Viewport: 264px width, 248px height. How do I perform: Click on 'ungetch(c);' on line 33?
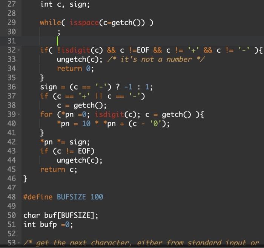(80, 60)
